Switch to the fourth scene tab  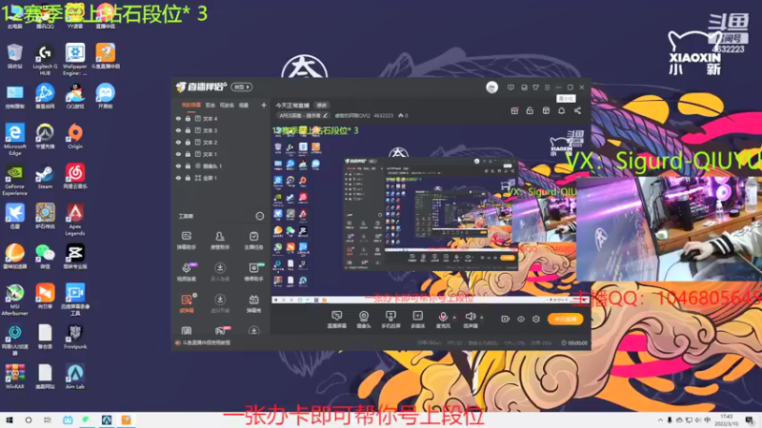244,105
